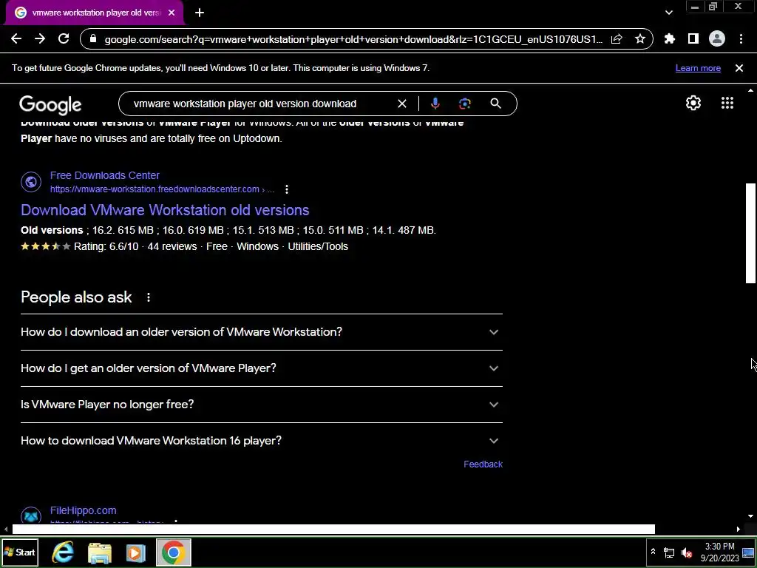This screenshot has height=568, width=757.
Task: Click the vmware-workstation.freedownloadscenter.com URL
Action: click(x=162, y=189)
